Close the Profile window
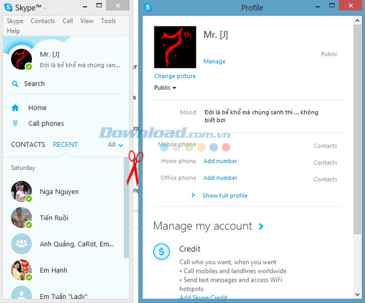This screenshot has height=303, width=365. [x=351, y=6]
